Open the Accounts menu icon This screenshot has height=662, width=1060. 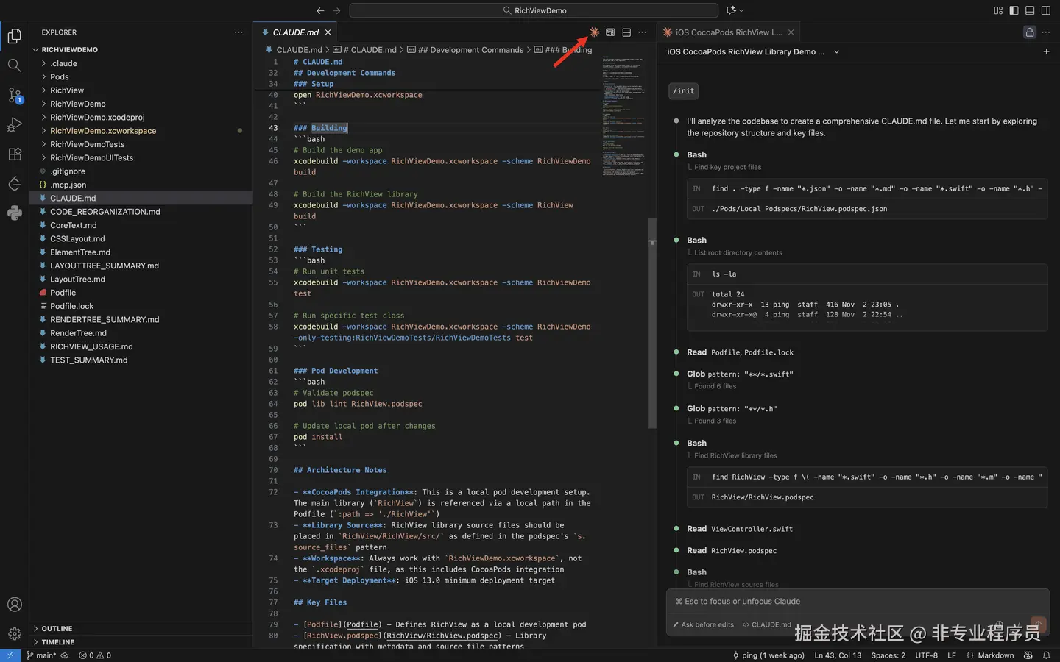(x=14, y=605)
